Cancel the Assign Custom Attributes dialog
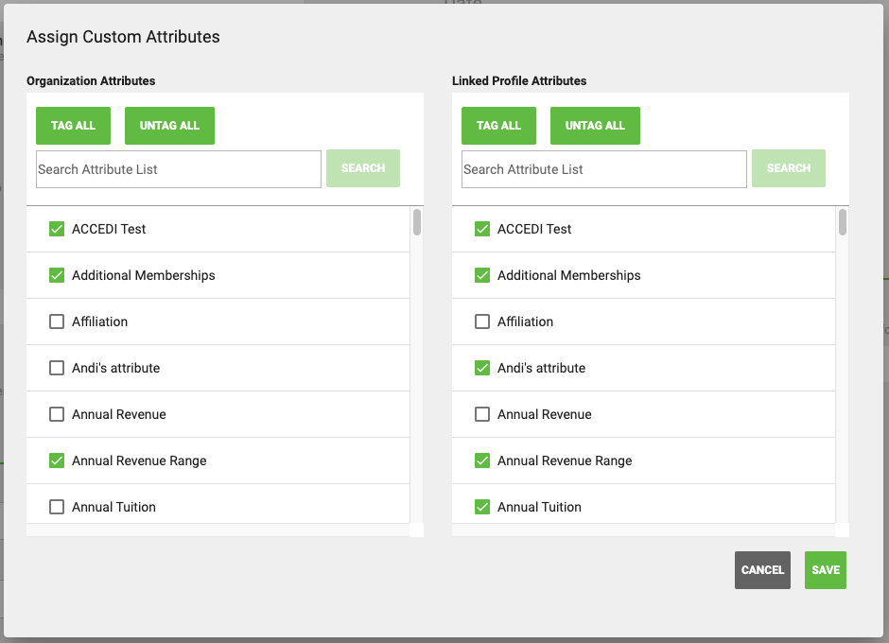889x643 pixels. 762,570
